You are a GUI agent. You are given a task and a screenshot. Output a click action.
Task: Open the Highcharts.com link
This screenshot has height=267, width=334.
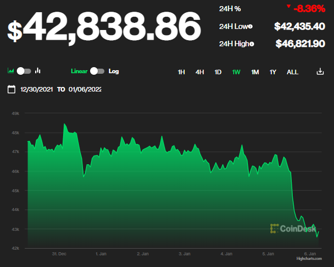click(x=309, y=258)
